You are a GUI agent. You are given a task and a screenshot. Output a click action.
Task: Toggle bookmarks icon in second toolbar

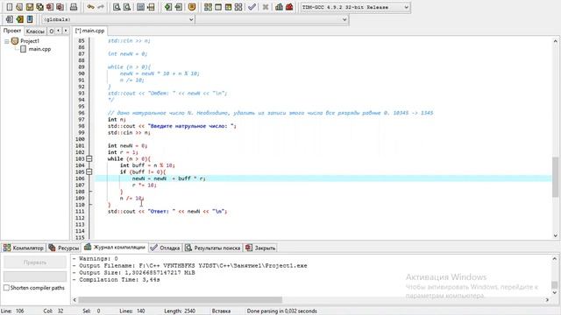click(19, 19)
